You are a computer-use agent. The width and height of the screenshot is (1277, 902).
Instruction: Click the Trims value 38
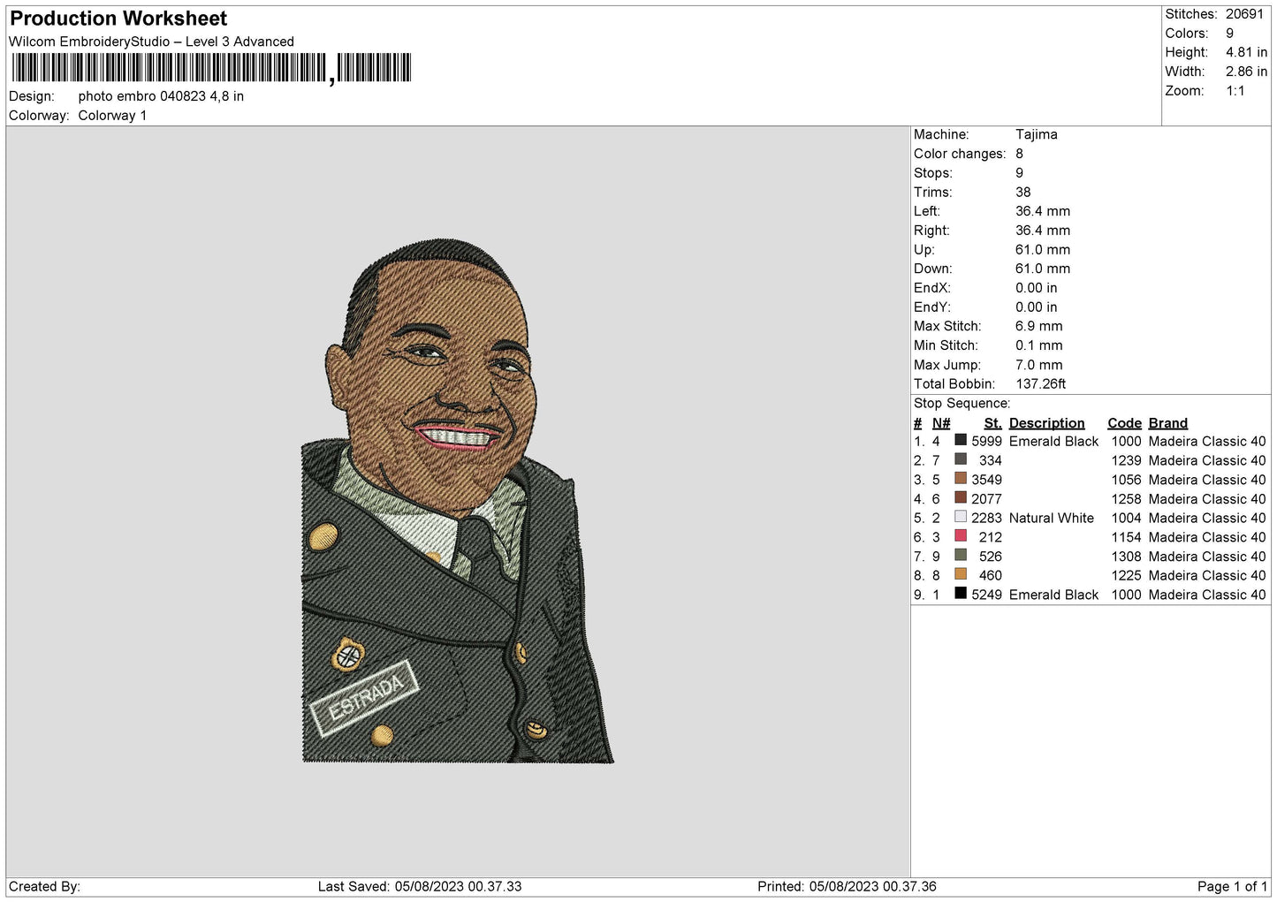(x=1022, y=192)
